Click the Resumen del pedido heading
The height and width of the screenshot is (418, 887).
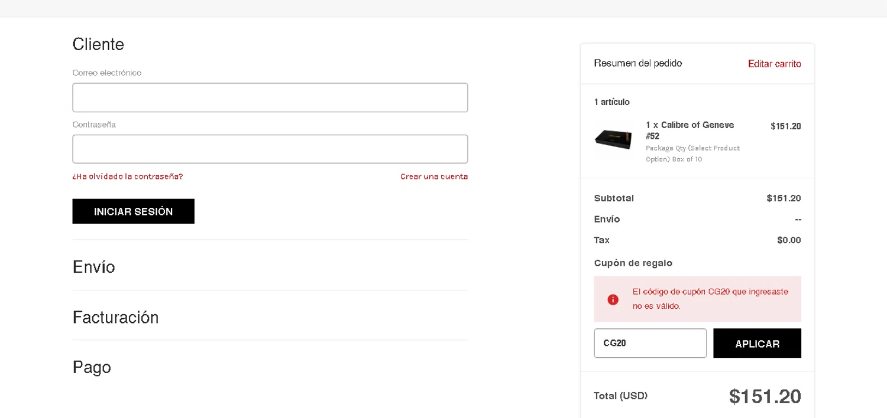tap(637, 63)
